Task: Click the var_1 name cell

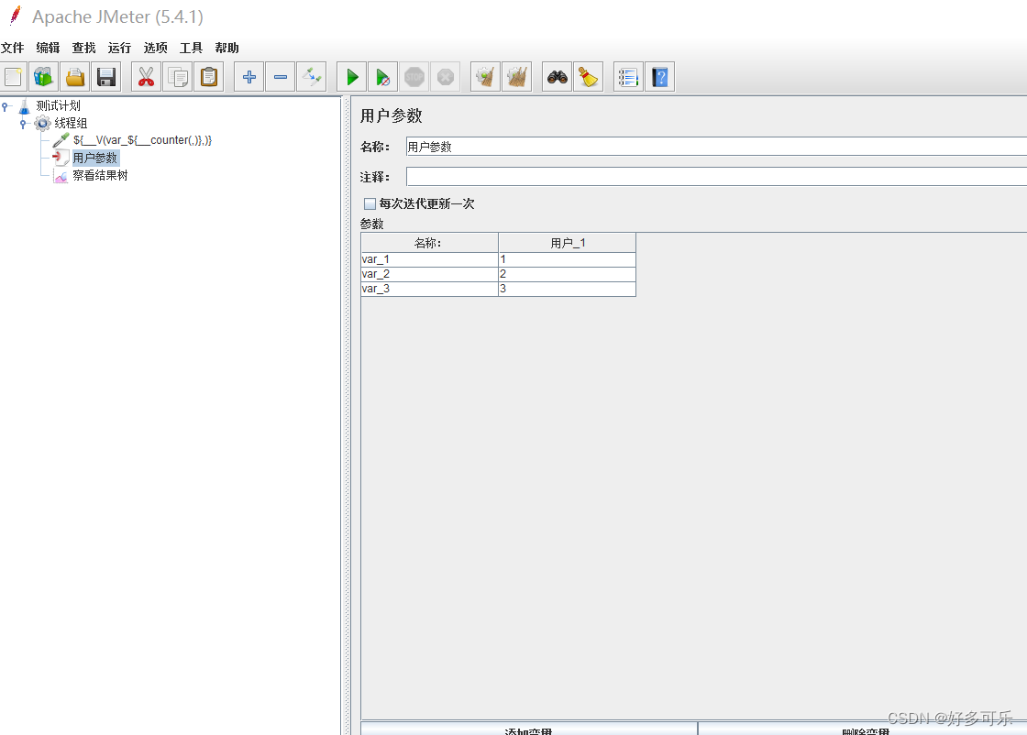Action: point(429,260)
